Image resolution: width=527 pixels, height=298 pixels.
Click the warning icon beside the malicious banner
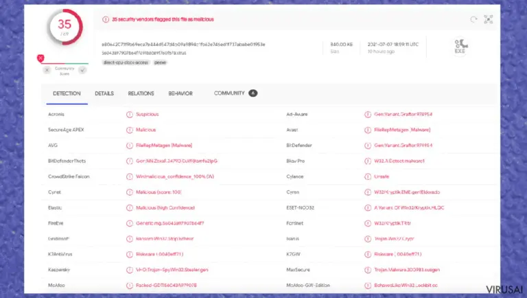click(106, 19)
